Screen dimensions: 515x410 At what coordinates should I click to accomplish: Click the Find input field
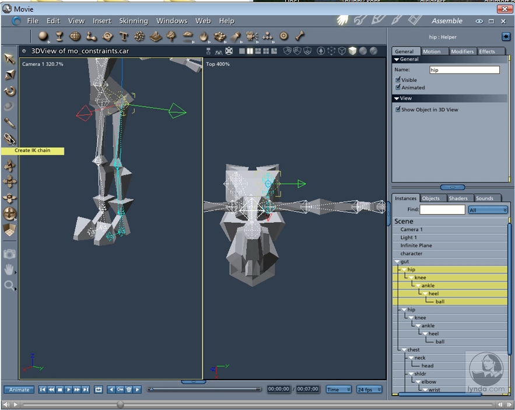point(442,210)
